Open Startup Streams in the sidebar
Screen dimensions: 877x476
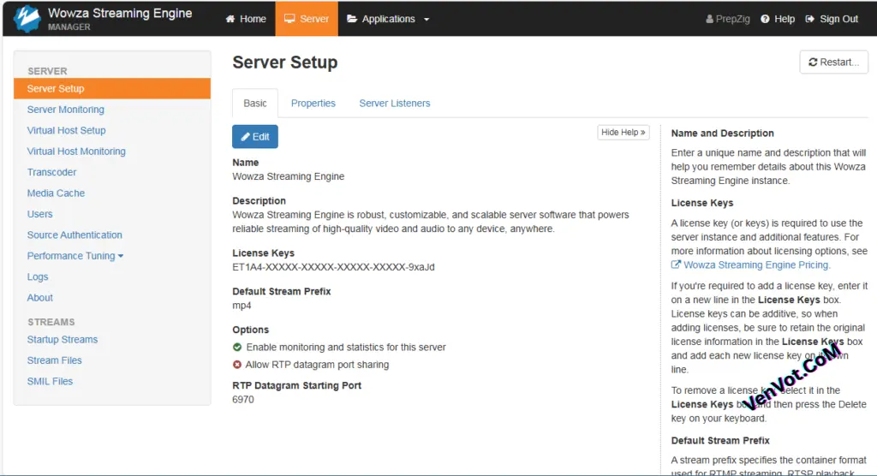(62, 340)
